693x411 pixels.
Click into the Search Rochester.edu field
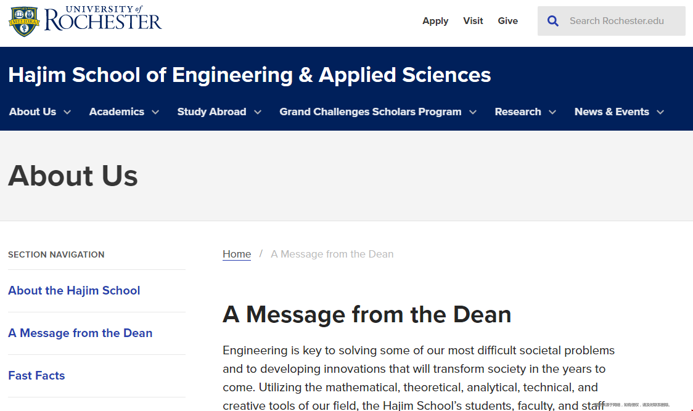616,21
